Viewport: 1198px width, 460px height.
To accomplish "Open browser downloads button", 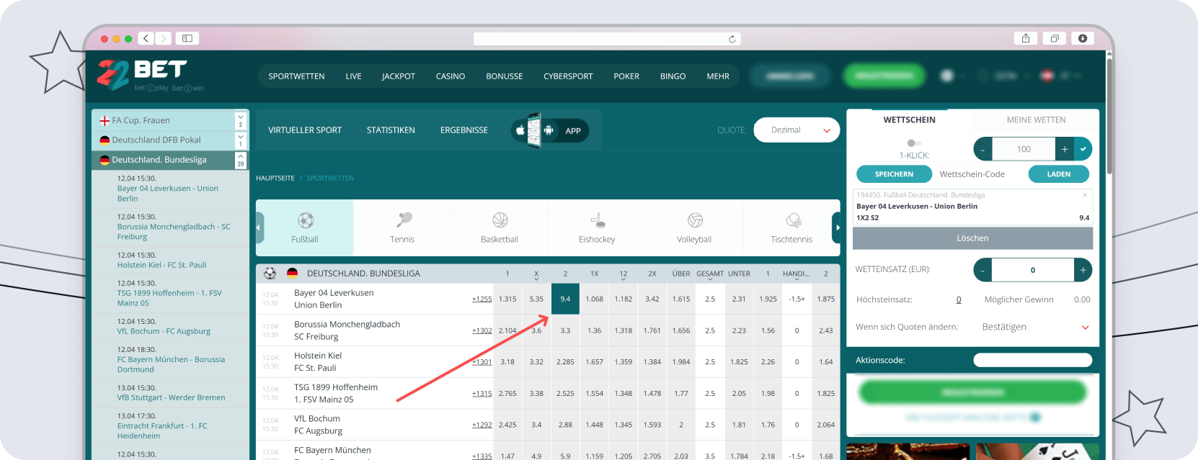I will (x=1083, y=38).
